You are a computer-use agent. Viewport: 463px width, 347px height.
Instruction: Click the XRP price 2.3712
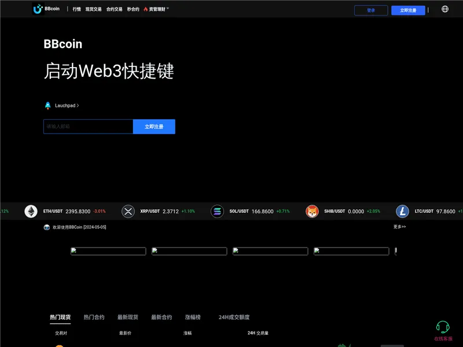tap(171, 212)
